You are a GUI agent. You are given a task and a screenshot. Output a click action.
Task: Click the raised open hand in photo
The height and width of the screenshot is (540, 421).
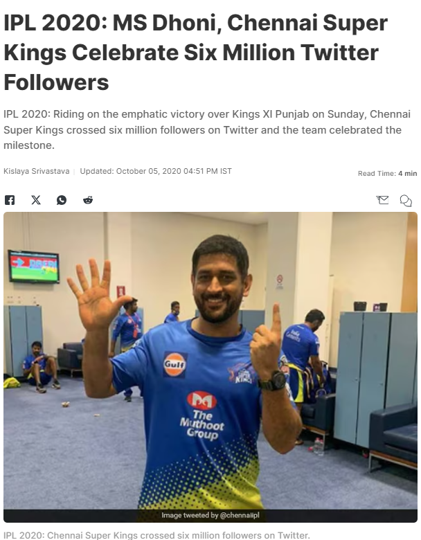[x=94, y=294]
